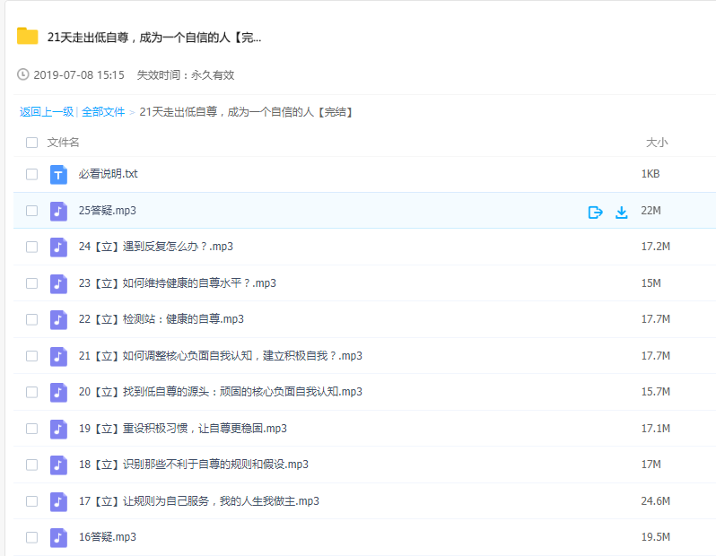Open file 必看说明.txt

pos(108,174)
